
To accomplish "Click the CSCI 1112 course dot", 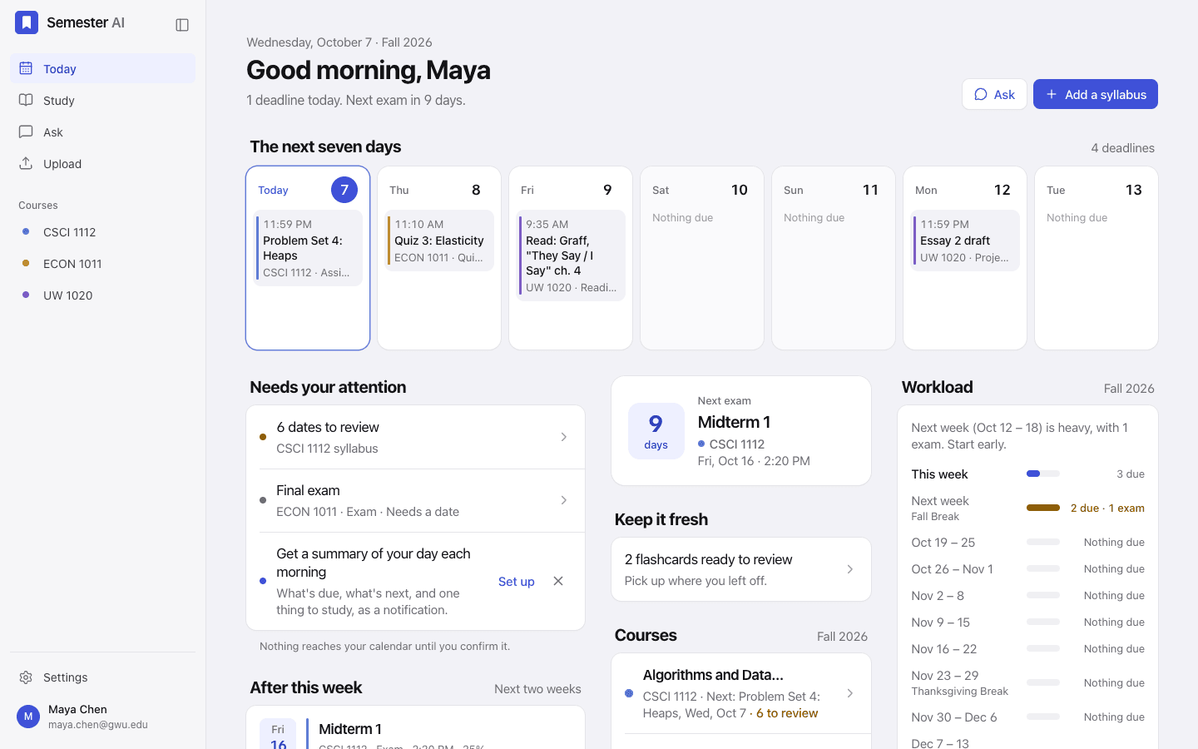I will point(26,231).
